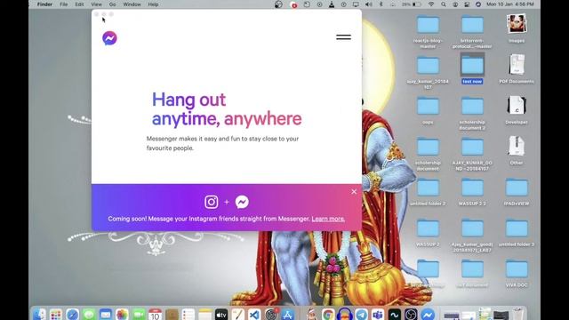
Task: Select the 'untitled folder 3' folder
Action: [517, 232]
